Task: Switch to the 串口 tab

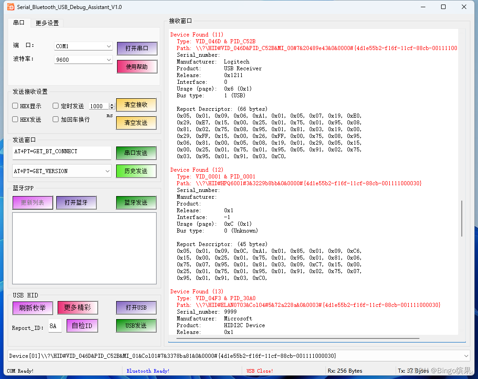Action: pos(19,23)
